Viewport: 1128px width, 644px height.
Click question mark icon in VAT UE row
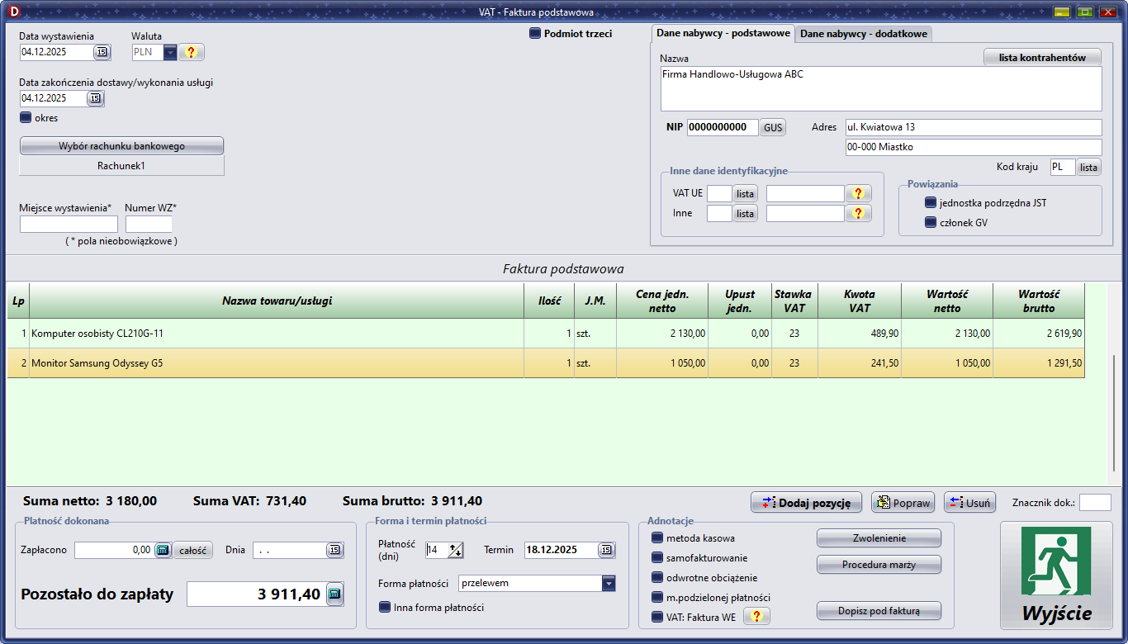pyautogui.click(x=858, y=193)
